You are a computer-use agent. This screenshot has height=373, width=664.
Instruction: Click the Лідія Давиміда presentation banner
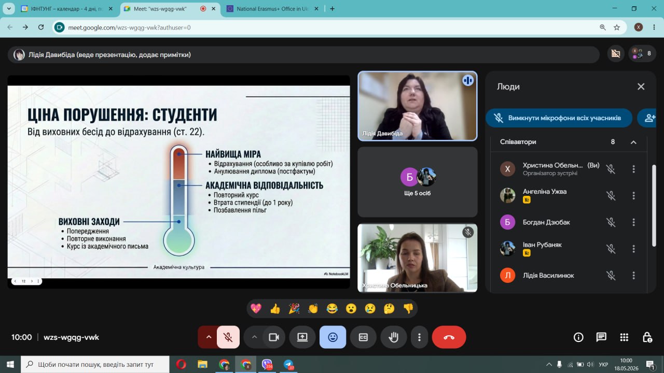point(303,54)
